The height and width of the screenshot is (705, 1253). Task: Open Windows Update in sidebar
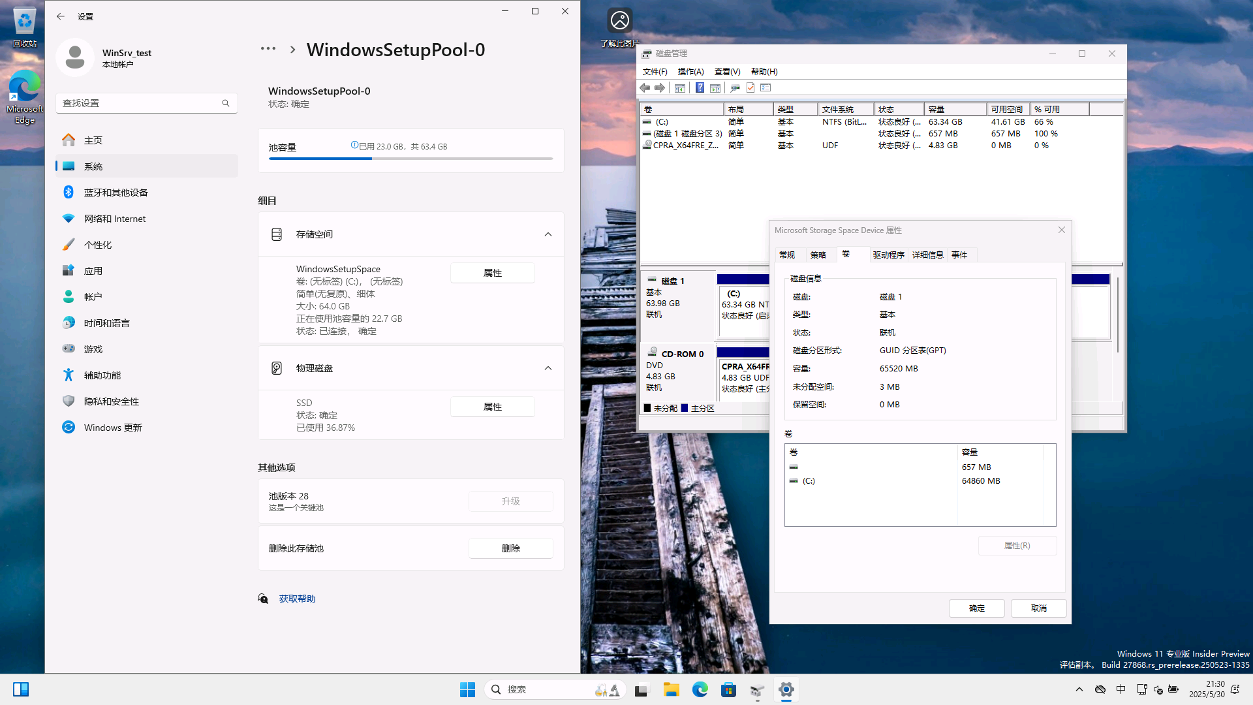pyautogui.click(x=147, y=427)
